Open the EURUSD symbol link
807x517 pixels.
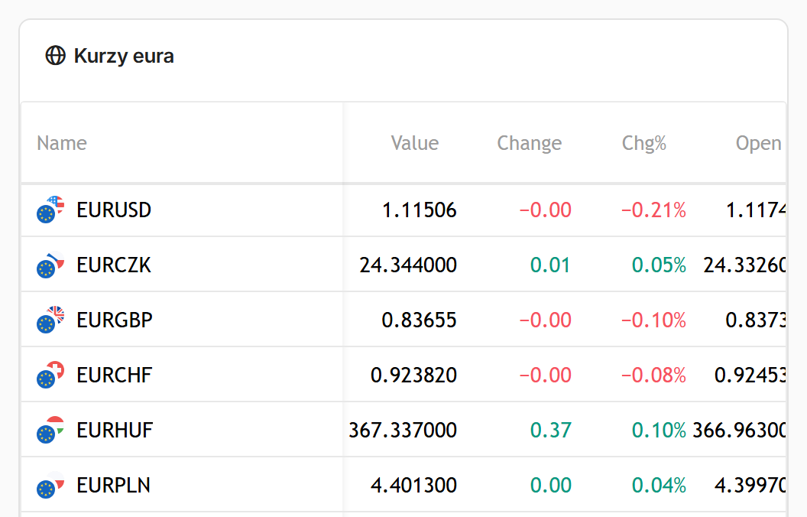(x=114, y=210)
